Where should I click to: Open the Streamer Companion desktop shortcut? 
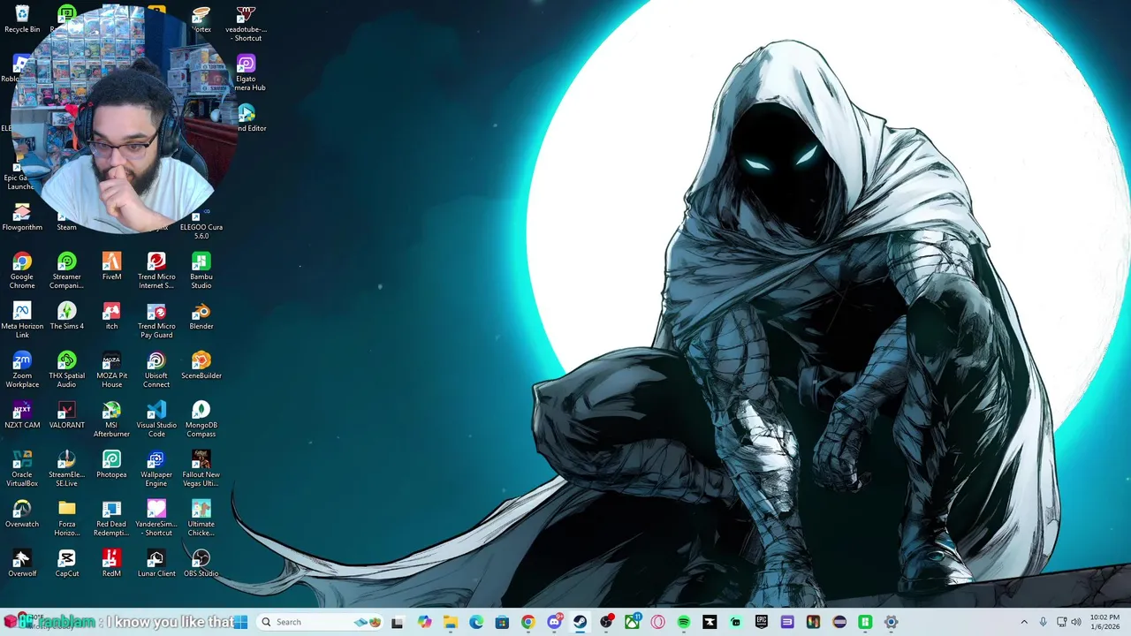[x=66, y=270]
